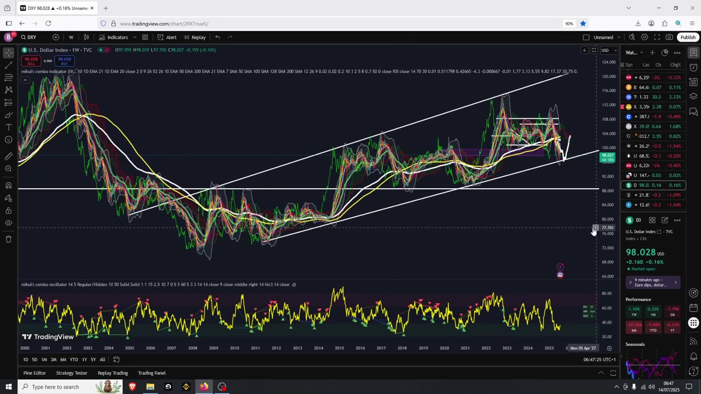Select the brush drawing tool
The image size is (701, 394).
[x=8, y=115]
